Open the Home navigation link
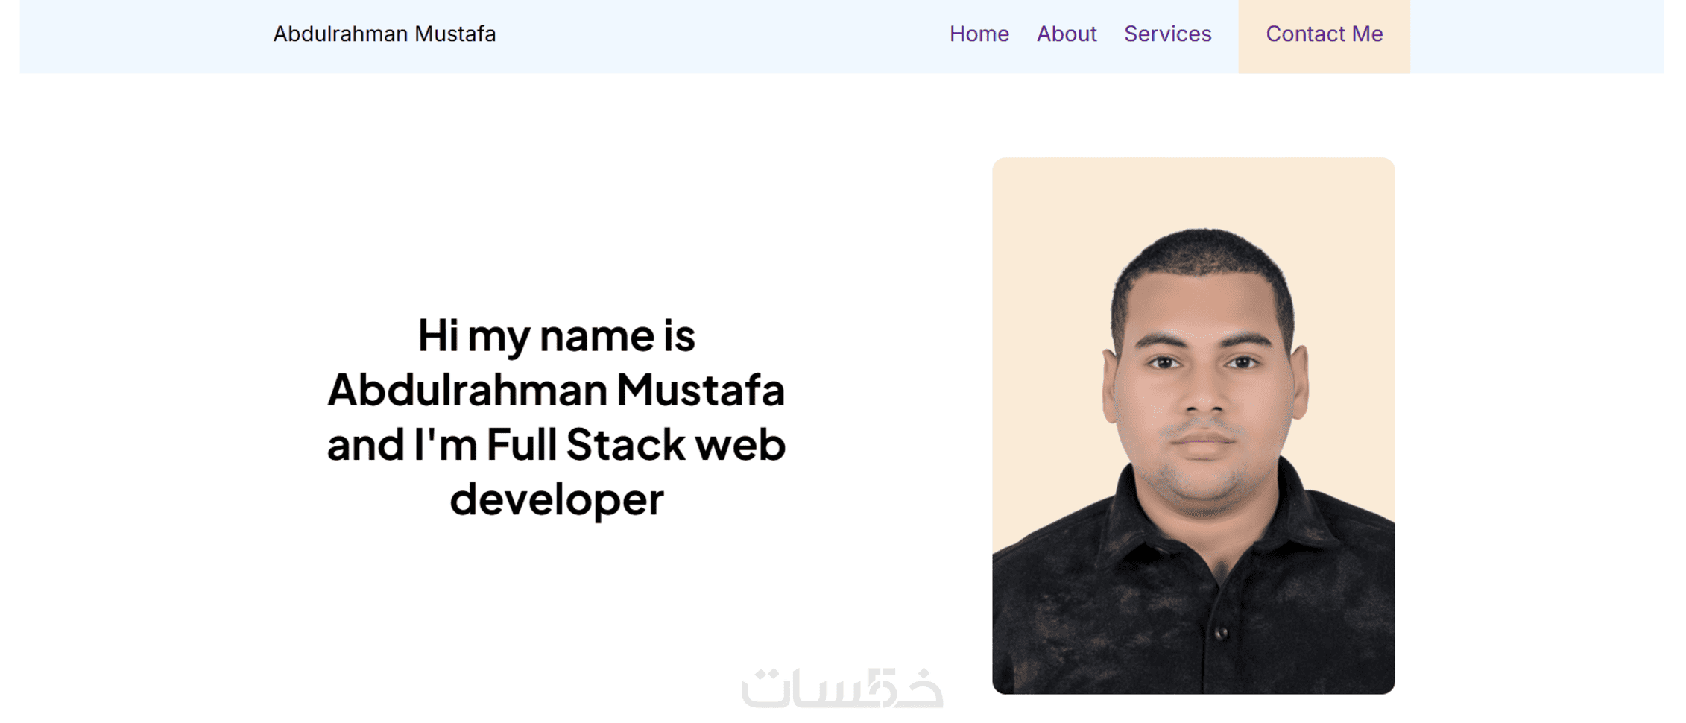 coord(979,34)
